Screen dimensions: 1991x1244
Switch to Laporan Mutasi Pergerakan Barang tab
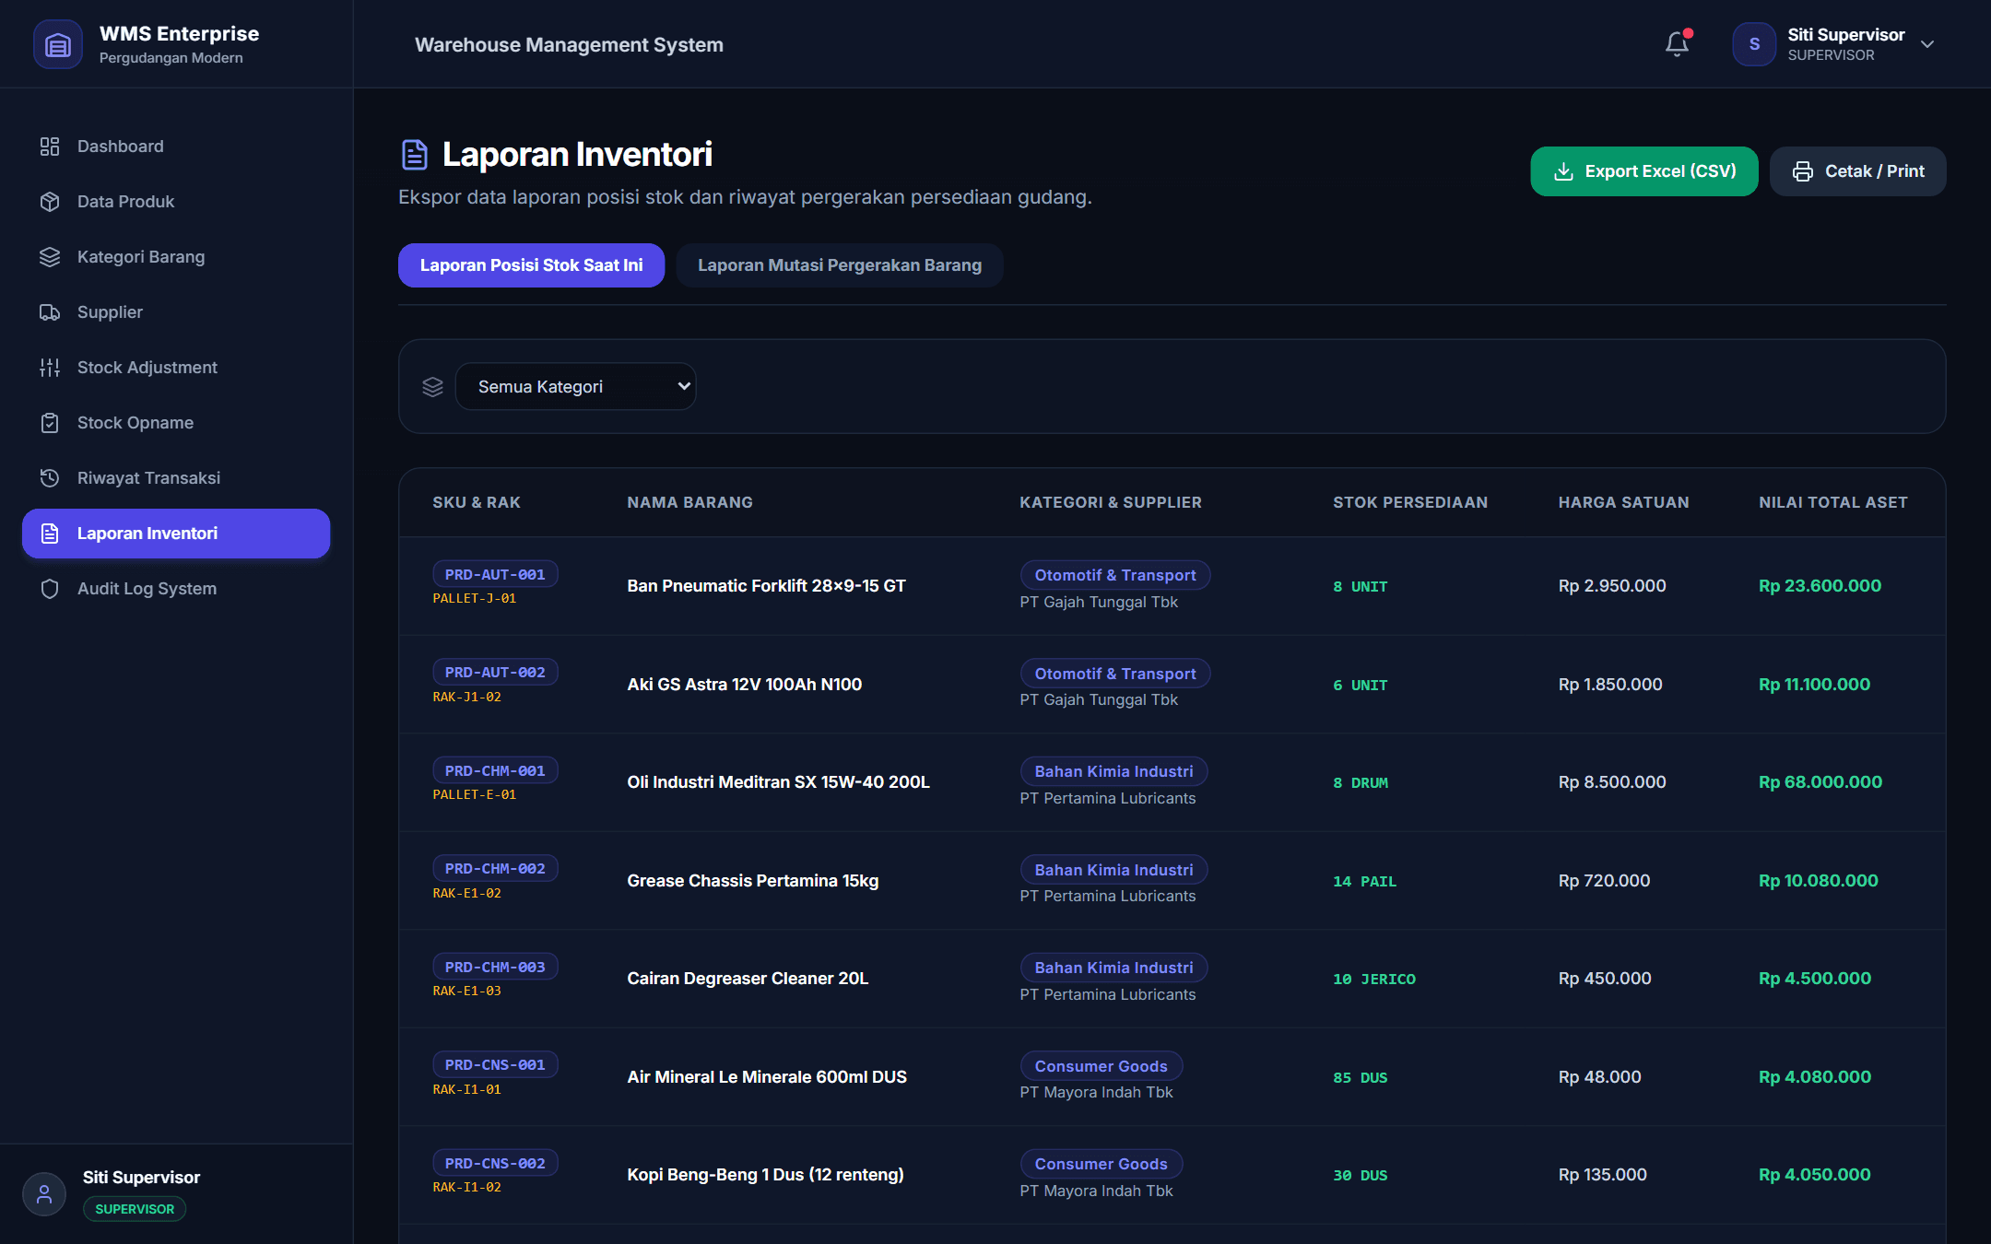[x=840, y=265]
